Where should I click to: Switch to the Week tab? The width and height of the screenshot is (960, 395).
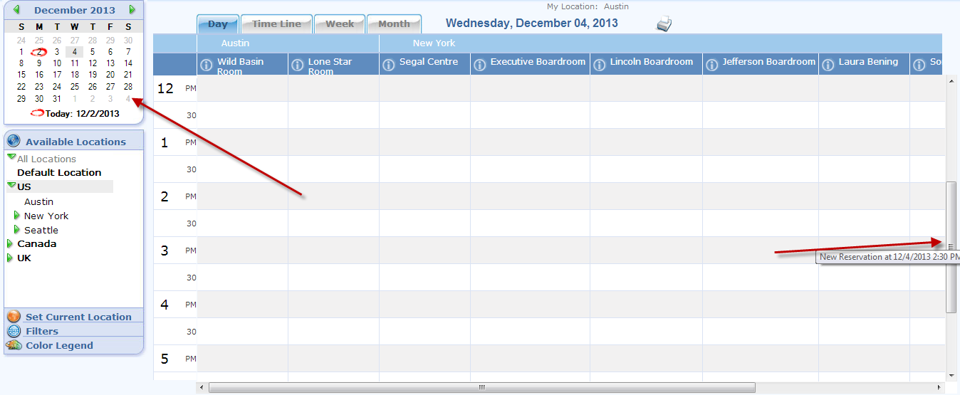point(340,24)
